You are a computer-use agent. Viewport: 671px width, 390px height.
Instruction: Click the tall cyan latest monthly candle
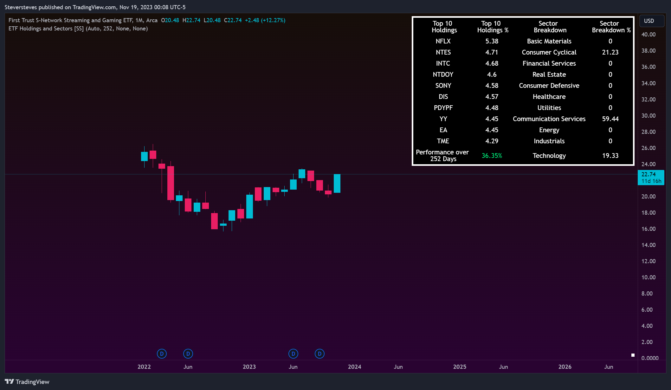click(x=337, y=183)
